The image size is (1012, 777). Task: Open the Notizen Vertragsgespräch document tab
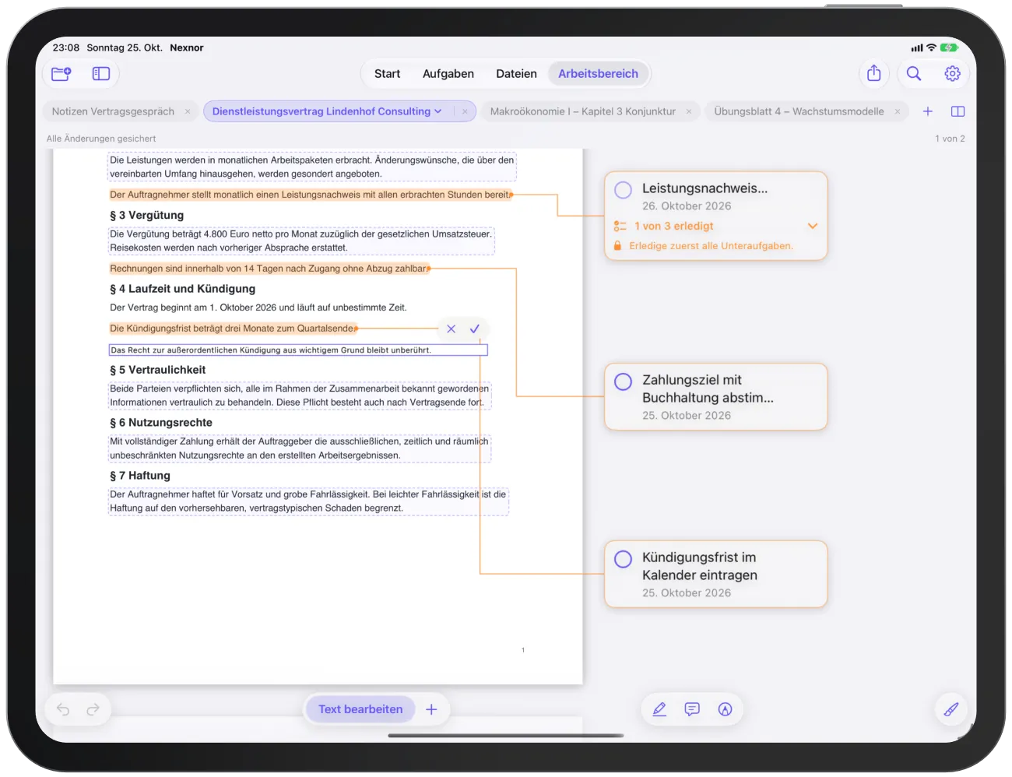(x=113, y=111)
